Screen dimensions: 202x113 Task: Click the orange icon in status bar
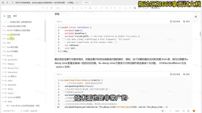coord(194,111)
